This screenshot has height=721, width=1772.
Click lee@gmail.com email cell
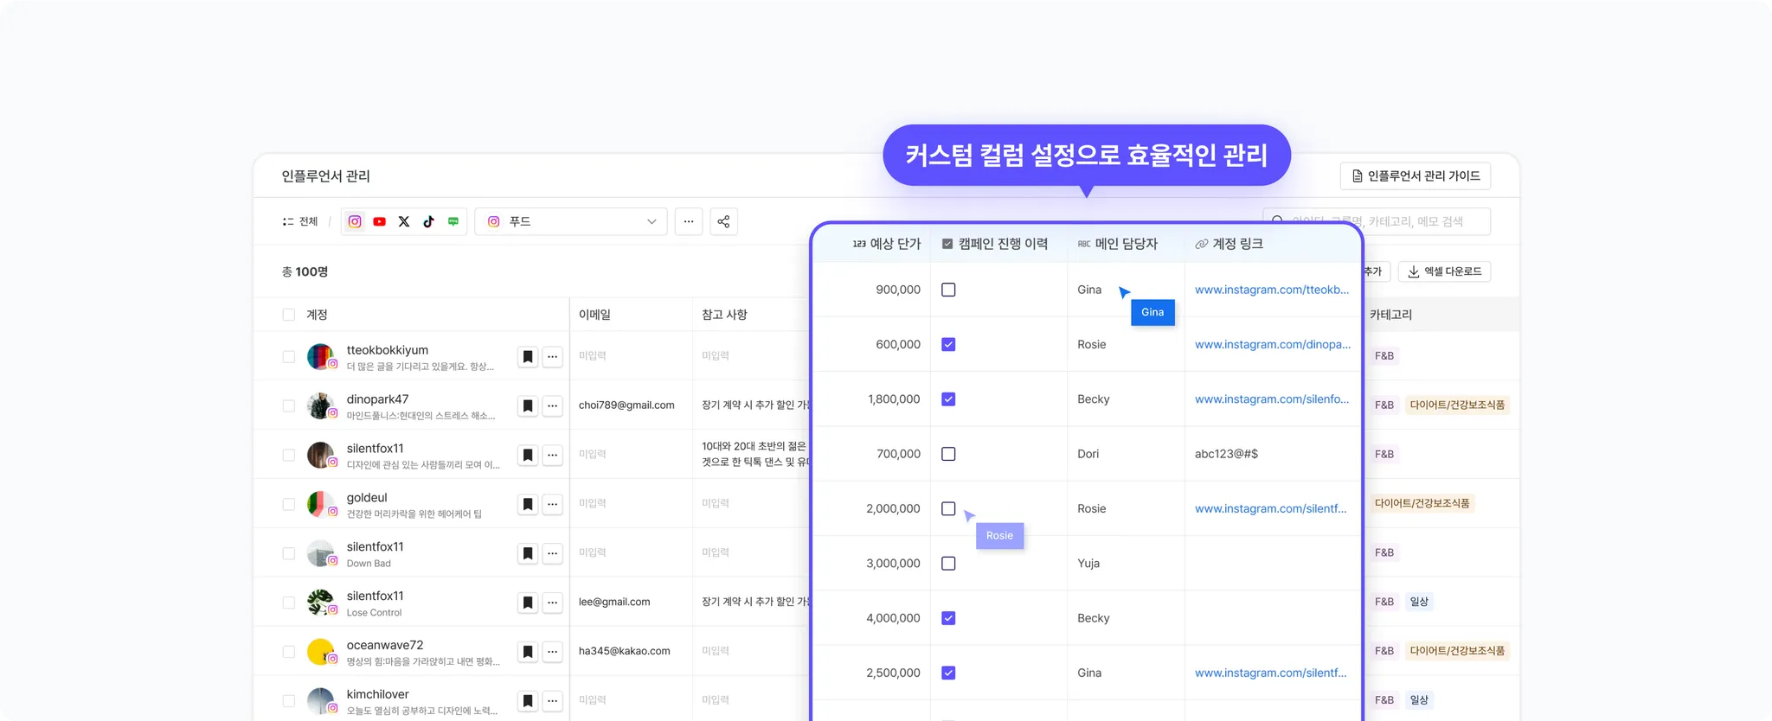pos(614,603)
